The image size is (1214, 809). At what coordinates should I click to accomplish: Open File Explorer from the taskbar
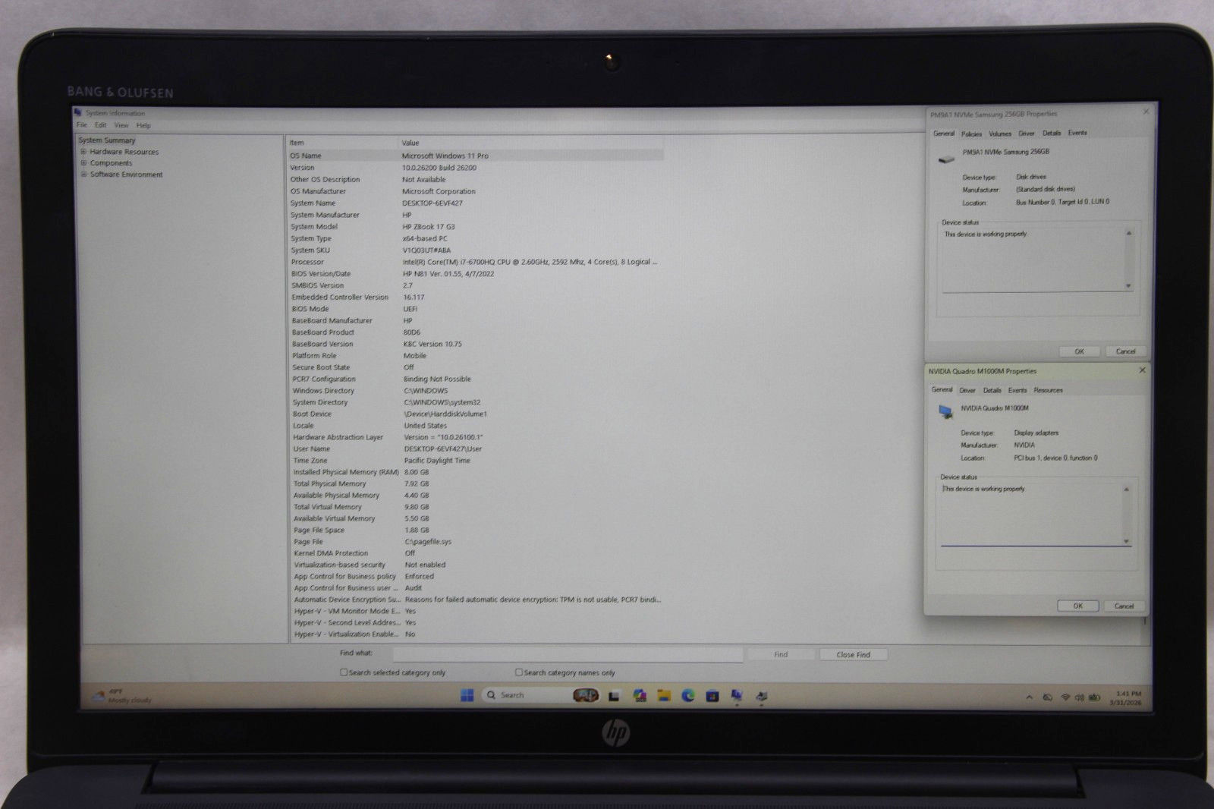click(x=664, y=695)
